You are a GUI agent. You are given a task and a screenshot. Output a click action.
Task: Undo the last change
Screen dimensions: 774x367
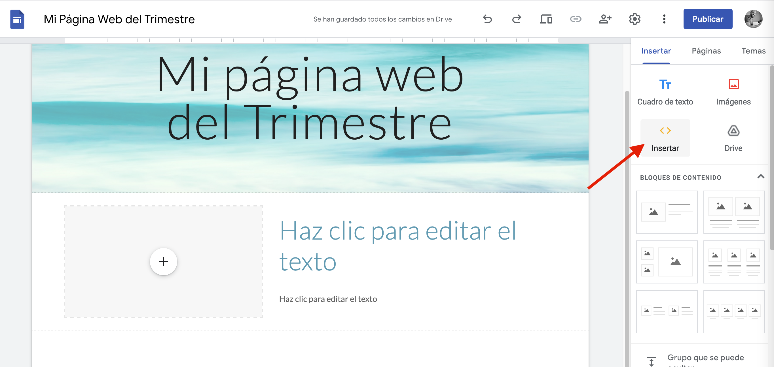click(487, 19)
